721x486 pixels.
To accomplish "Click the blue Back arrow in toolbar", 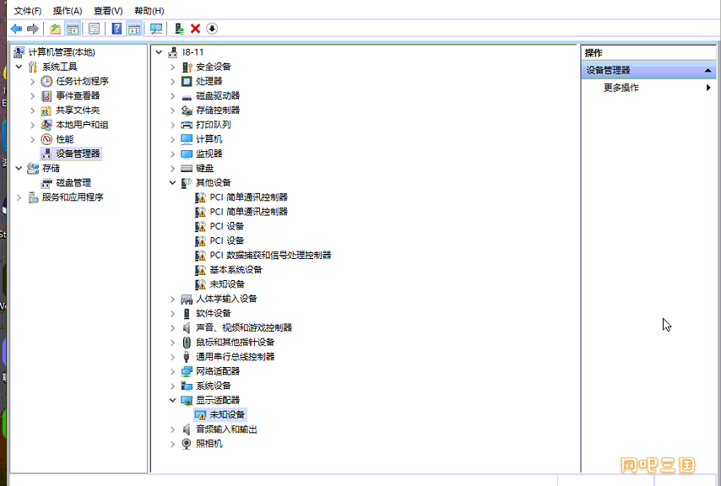I will [16, 29].
